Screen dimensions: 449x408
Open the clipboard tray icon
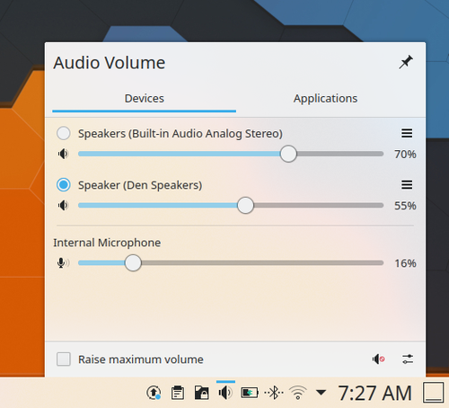click(178, 393)
